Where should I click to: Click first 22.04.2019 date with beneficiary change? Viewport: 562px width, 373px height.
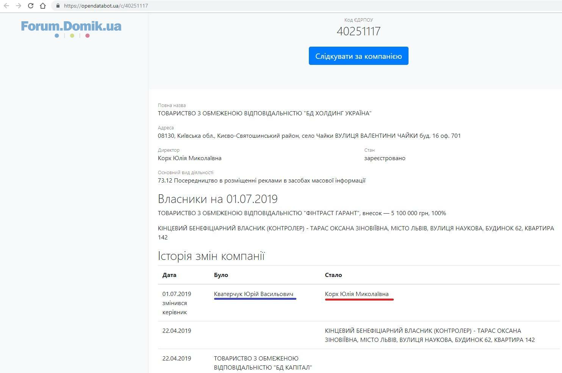point(177,331)
